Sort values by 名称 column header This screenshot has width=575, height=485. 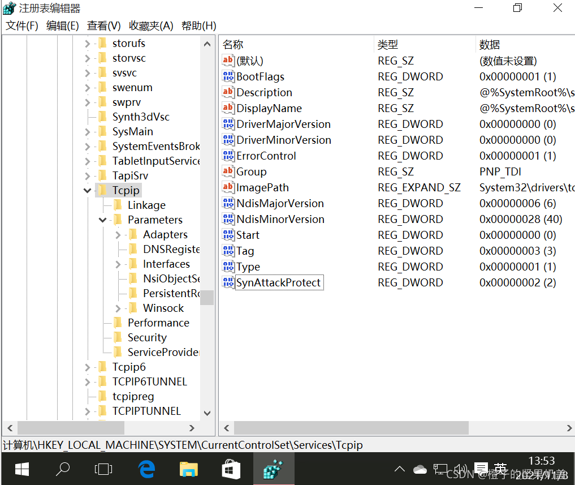297,44
